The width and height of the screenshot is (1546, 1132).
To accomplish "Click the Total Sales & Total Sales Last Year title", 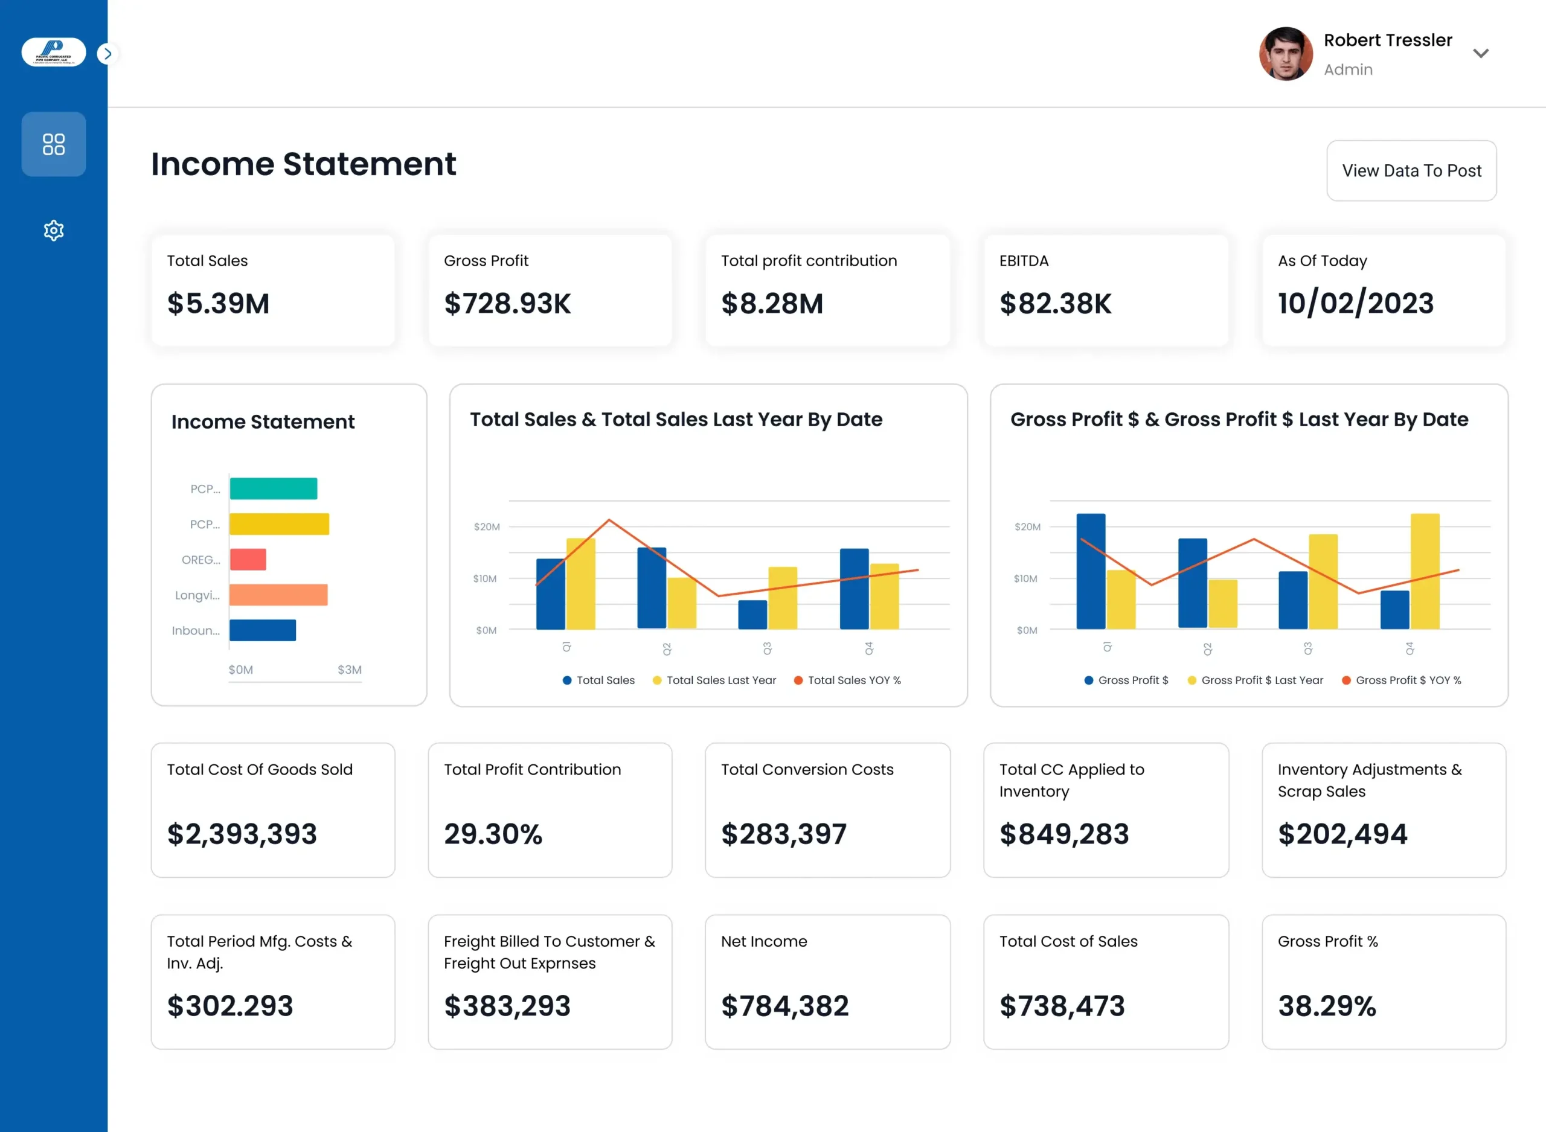I will click(x=676, y=420).
